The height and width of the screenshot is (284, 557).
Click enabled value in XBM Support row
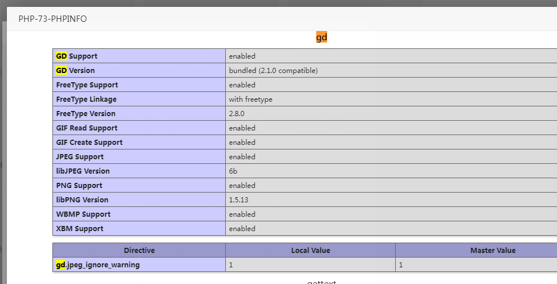tap(242, 228)
